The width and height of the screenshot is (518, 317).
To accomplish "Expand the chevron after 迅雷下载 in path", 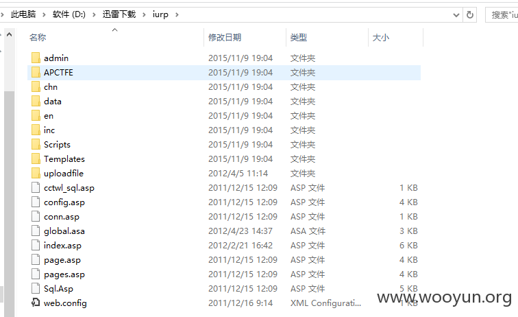I will pos(144,14).
